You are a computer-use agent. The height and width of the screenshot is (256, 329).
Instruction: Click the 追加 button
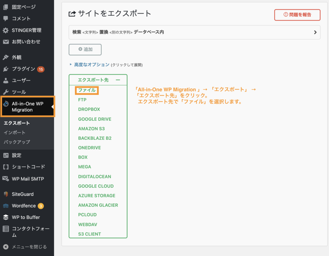point(85,49)
